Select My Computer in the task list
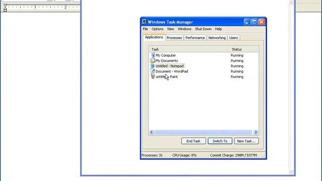The image size is (322, 181). [x=166, y=55]
